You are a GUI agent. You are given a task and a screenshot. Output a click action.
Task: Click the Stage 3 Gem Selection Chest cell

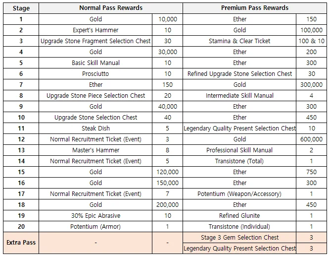click(x=240, y=237)
